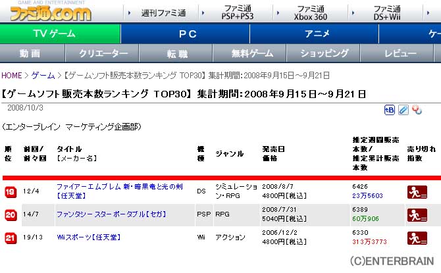Click arrow before ファミ通 DS+Wii
Viewport: 441px width, 273px height.
point(353,13)
